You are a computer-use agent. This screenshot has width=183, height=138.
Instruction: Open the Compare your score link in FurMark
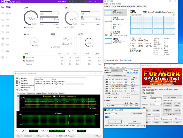pyautogui.click(x=166, y=119)
